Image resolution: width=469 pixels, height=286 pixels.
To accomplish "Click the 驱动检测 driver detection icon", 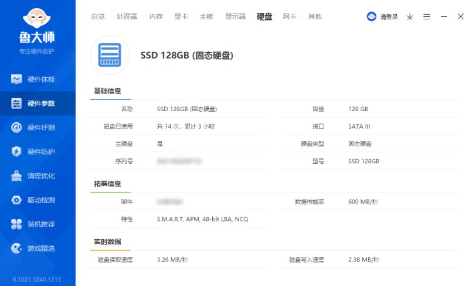I will [x=16, y=200].
